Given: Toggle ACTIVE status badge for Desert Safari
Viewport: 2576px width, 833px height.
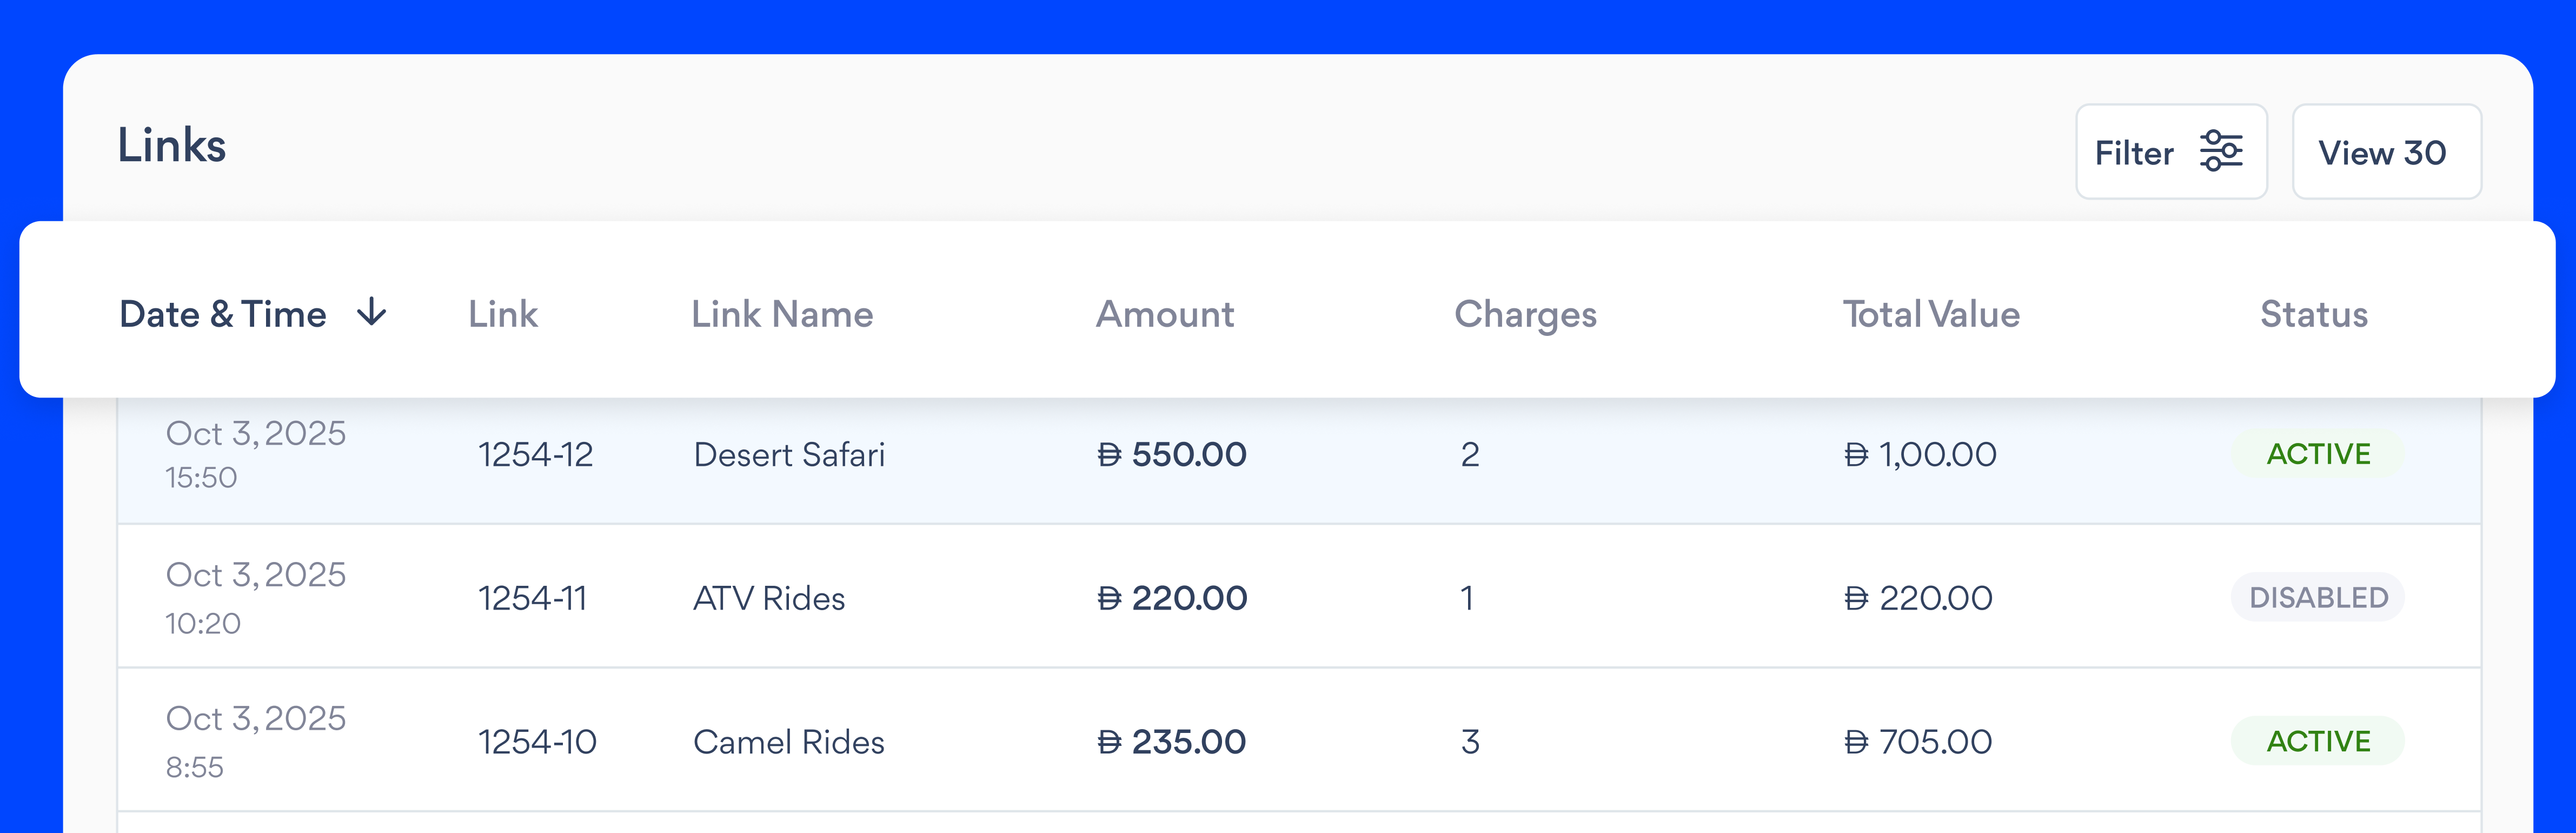Looking at the screenshot, I should point(2317,454).
